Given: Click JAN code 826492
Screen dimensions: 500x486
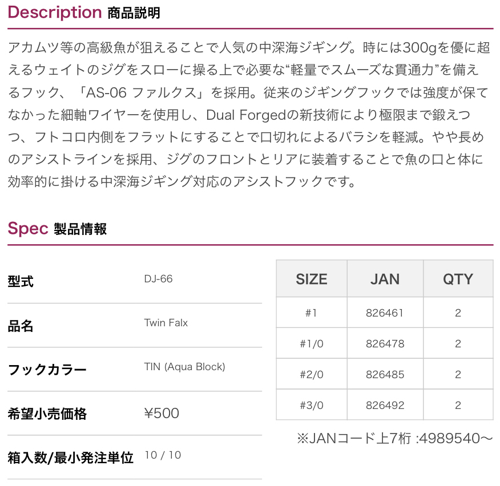Looking at the screenshot, I should (385, 405).
